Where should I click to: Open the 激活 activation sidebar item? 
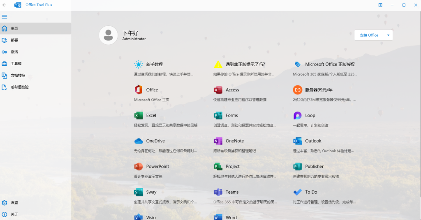35,52
